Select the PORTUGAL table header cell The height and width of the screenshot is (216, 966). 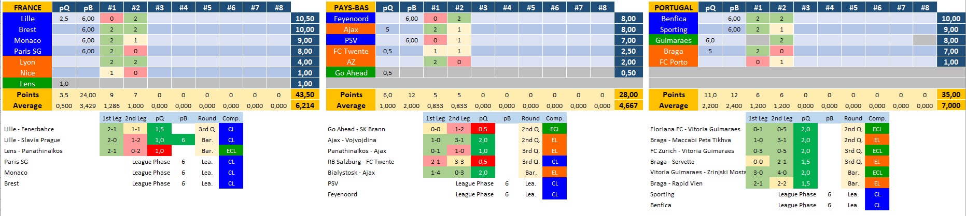pyautogui.click(x=673, y=7)
